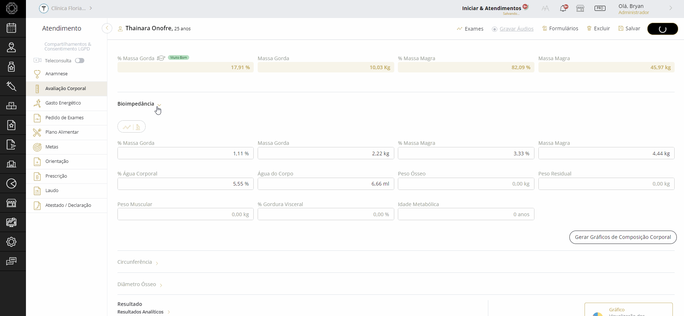
Task: Click the graduation cap info icon
Action: [x=161, y=58]
